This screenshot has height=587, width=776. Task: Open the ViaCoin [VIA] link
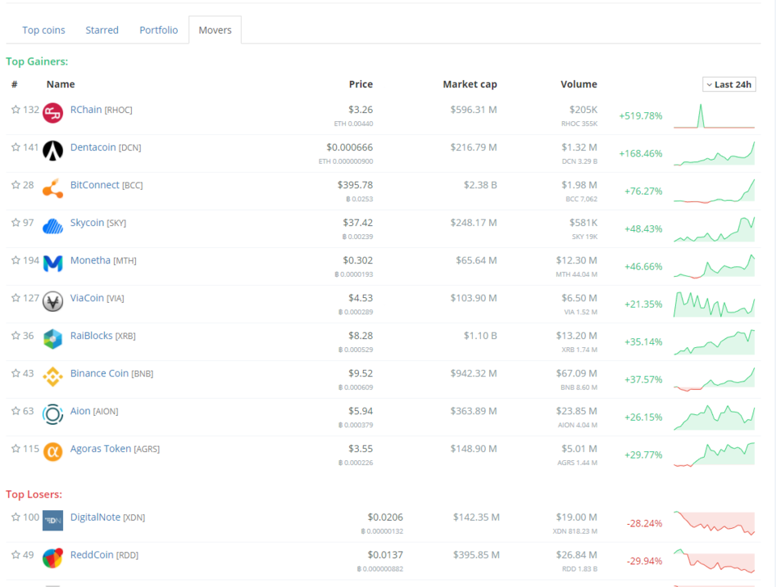click(x=97, y=298)
